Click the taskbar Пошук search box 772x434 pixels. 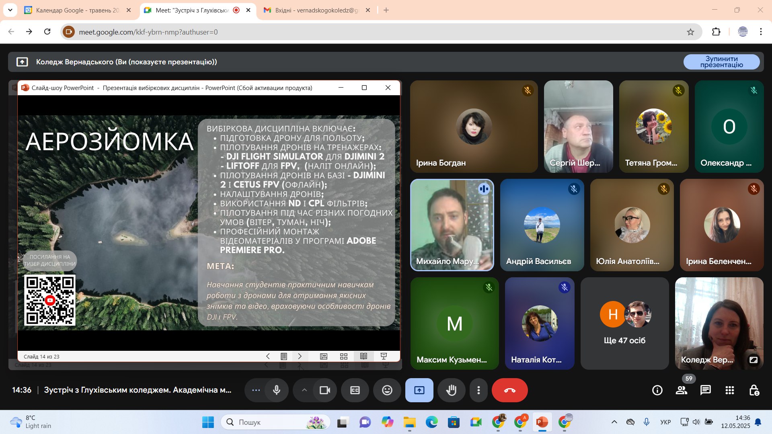(x=275, y=422)
